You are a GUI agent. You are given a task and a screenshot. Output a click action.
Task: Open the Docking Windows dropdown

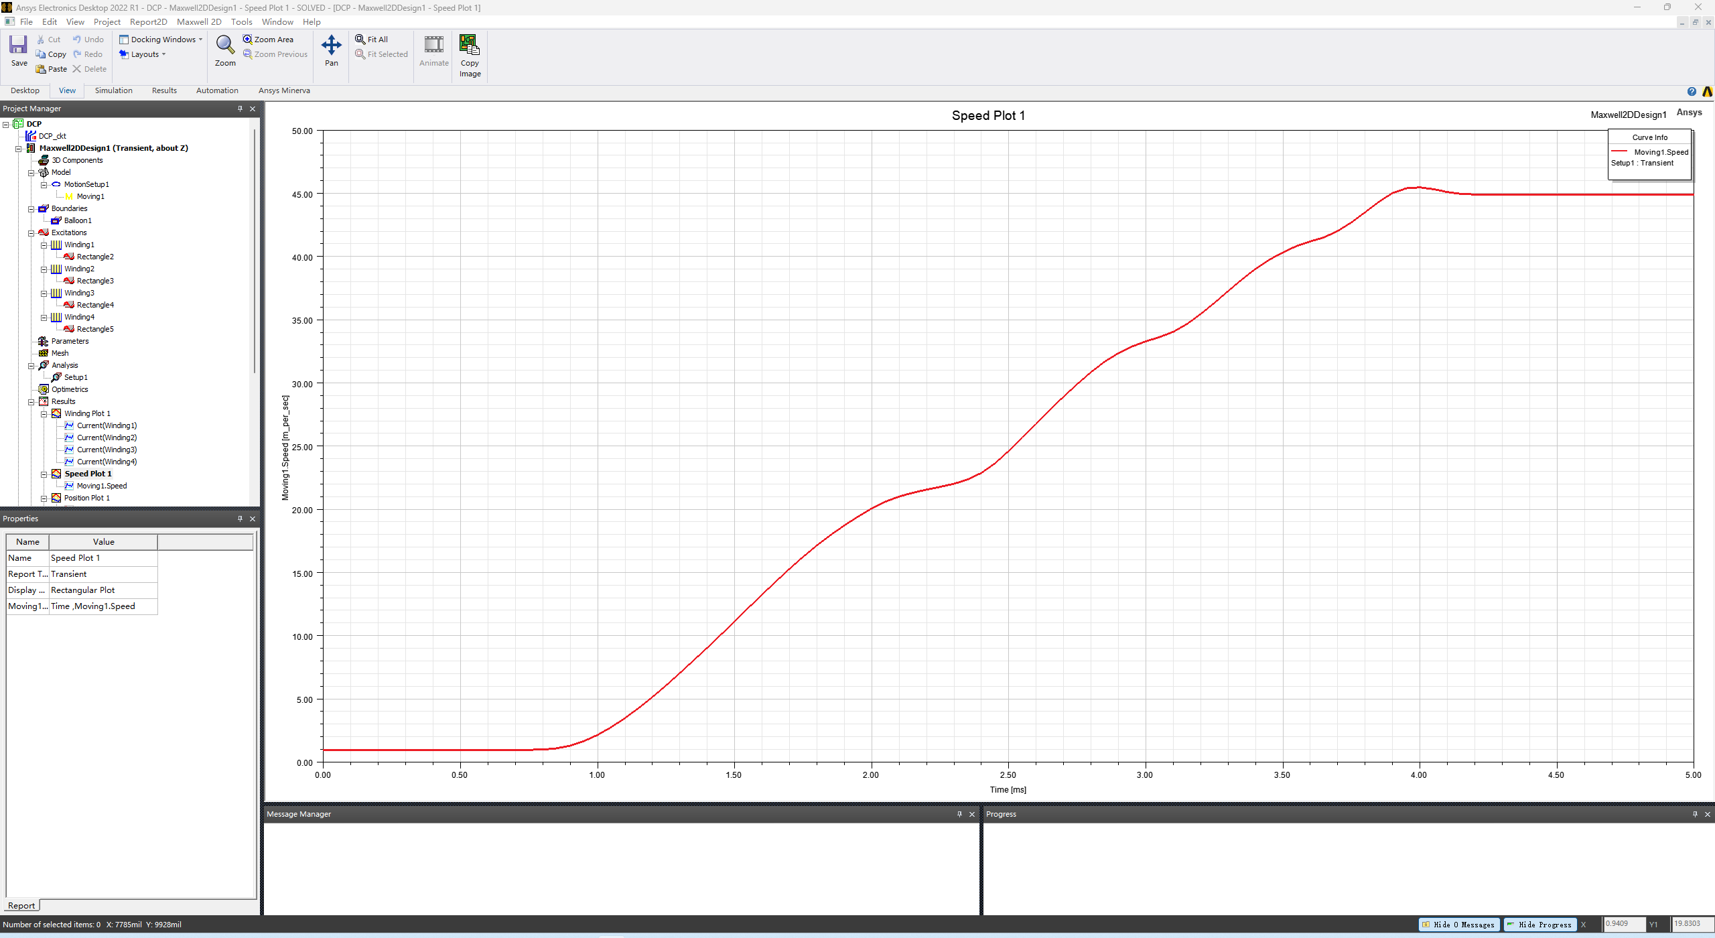[x=161, y=40]
